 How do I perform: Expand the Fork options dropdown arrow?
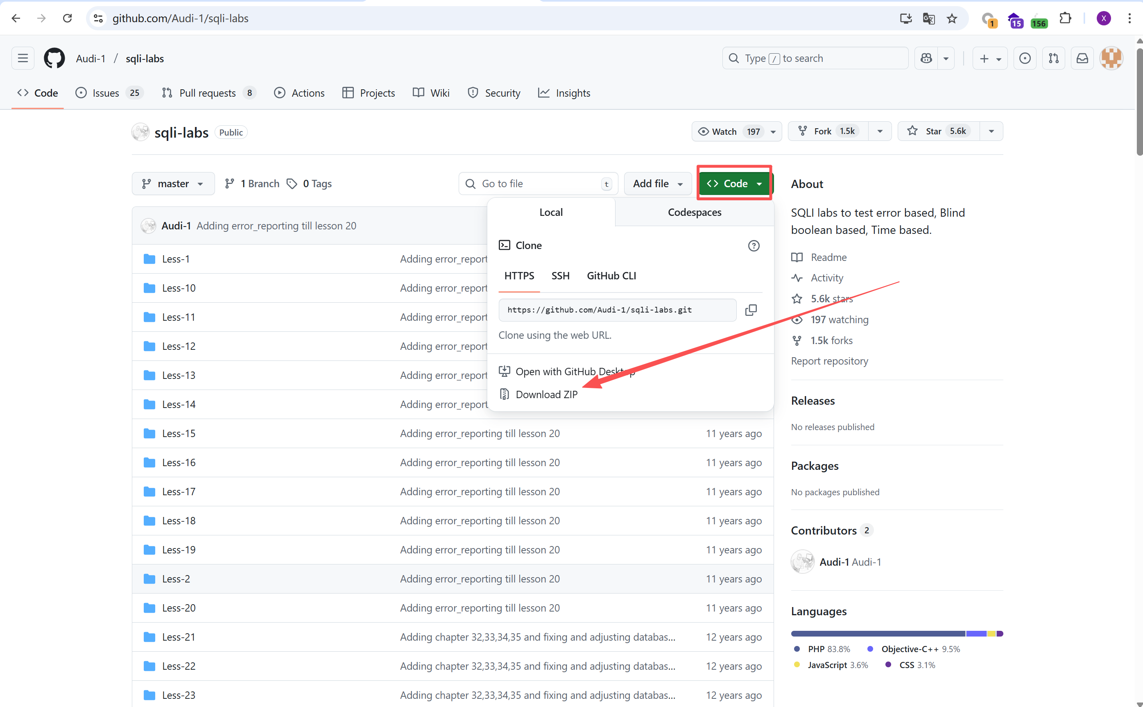click(x=880, y=131)
